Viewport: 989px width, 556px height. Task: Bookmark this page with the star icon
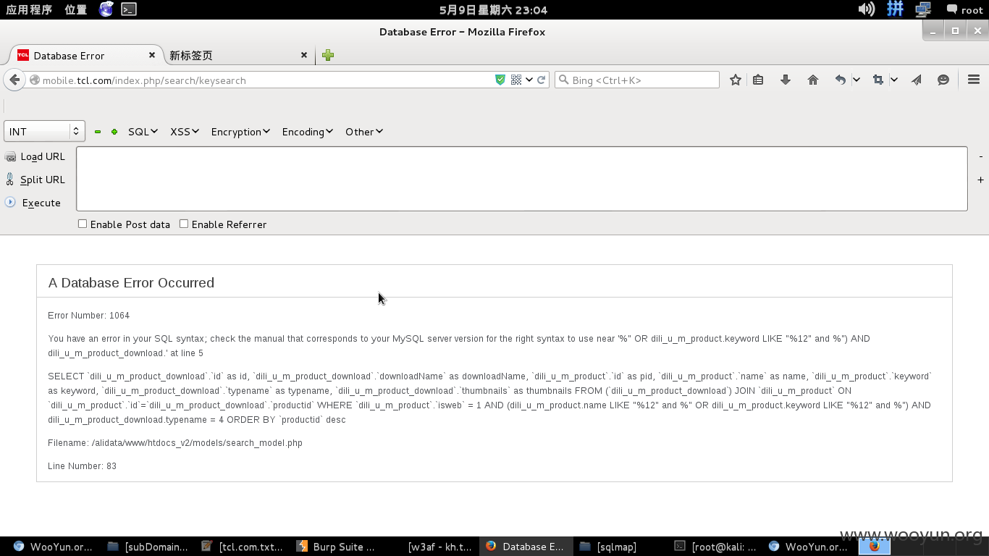click(x=736, y=80)
